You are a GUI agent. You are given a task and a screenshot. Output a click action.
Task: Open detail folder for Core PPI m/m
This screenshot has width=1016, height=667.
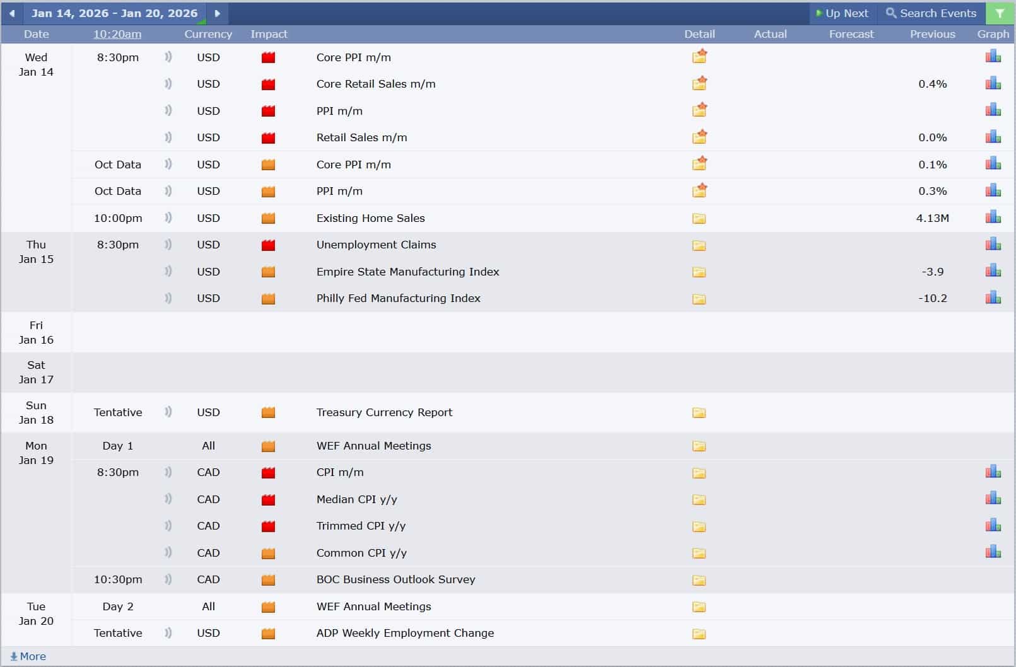(699, 56)
